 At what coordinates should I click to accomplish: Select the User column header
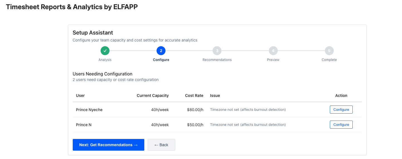click(80, 96)
